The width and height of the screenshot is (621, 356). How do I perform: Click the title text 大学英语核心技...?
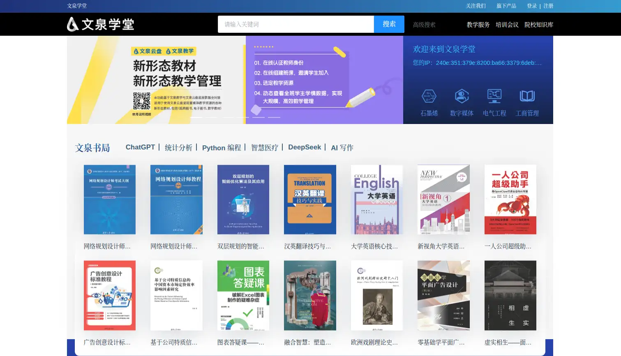click(374, 246)
